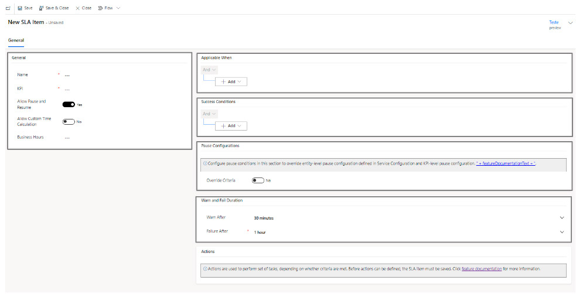
Task: Open the feature documentation link in Actions
Action: click(x=481, y=269)
